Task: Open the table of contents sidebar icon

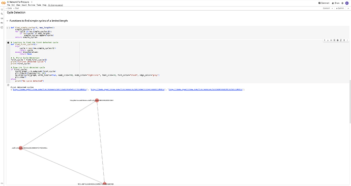Action: (x=2, y=9)
